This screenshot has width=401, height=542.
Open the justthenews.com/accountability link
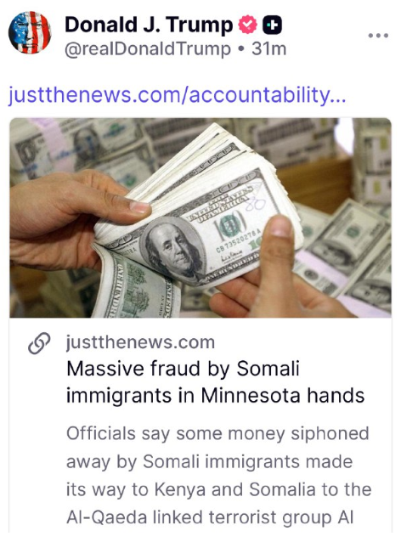(177, 95)
